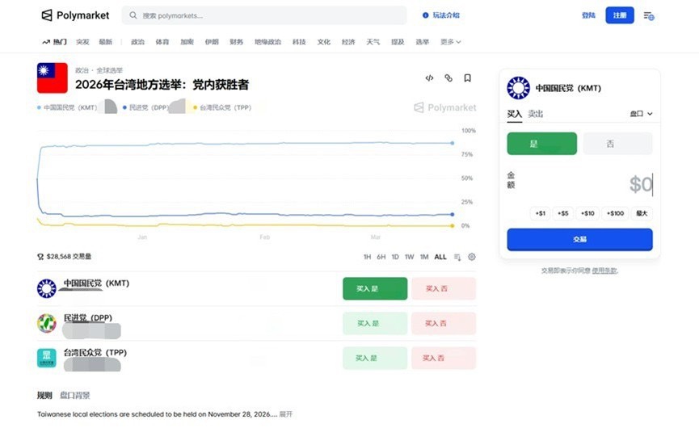The image size is (699, 428).
Task: Select the green 是 outcome in trade panel
Action: click(x=541, y=144)
